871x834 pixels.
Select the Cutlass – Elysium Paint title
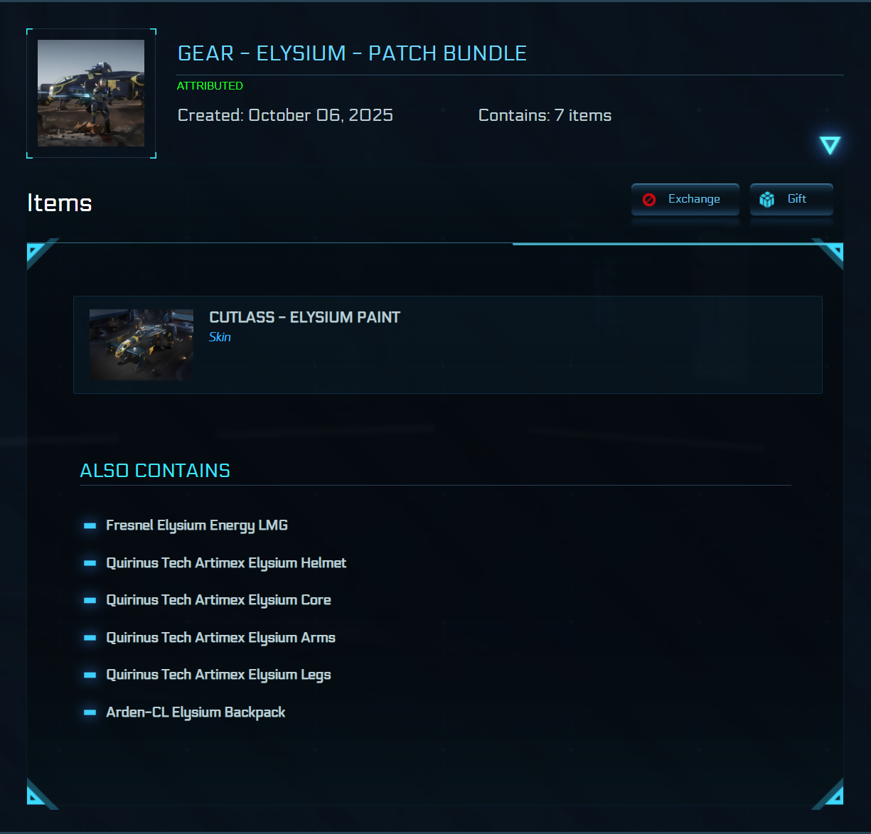pyautogui.click(x=304, y=317)
